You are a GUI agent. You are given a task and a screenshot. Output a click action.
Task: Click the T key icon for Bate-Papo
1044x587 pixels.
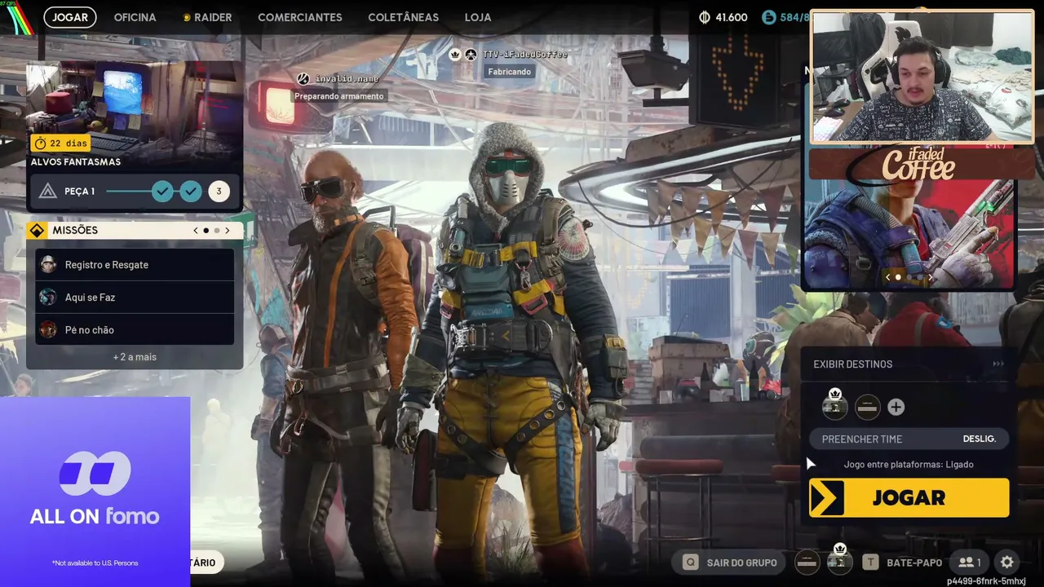pos(870,562)
